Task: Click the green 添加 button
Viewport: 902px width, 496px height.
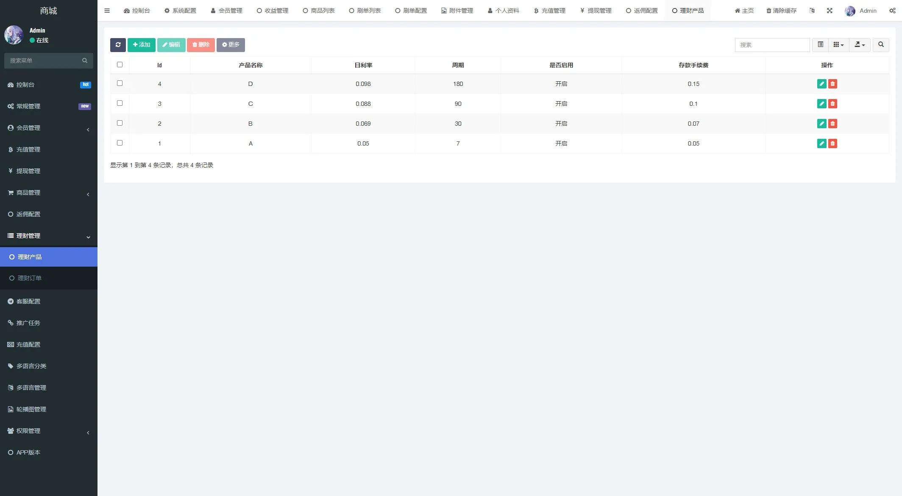Action: tap(142, 45)
